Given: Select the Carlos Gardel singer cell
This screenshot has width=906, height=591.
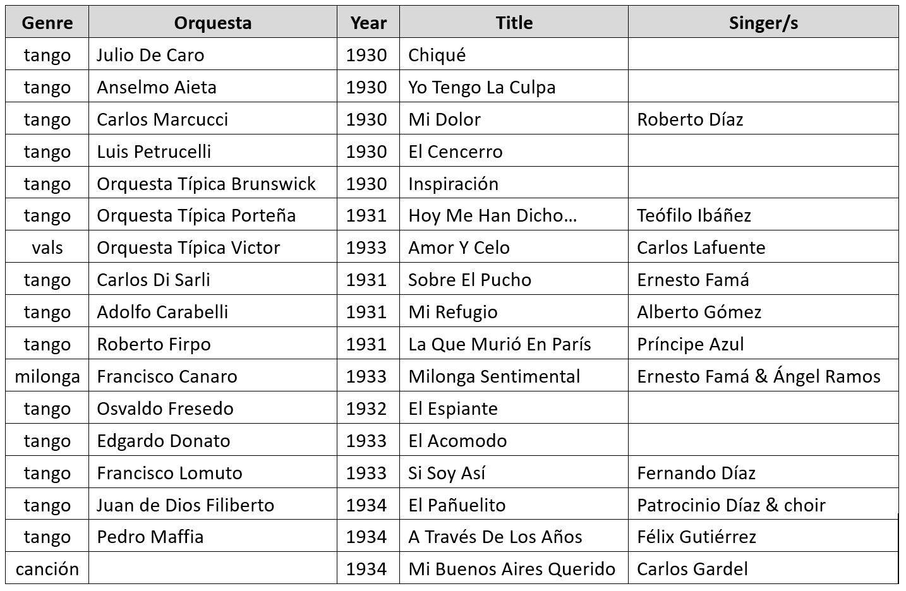Looking at the screenshot, I should (x=692, y=569).
